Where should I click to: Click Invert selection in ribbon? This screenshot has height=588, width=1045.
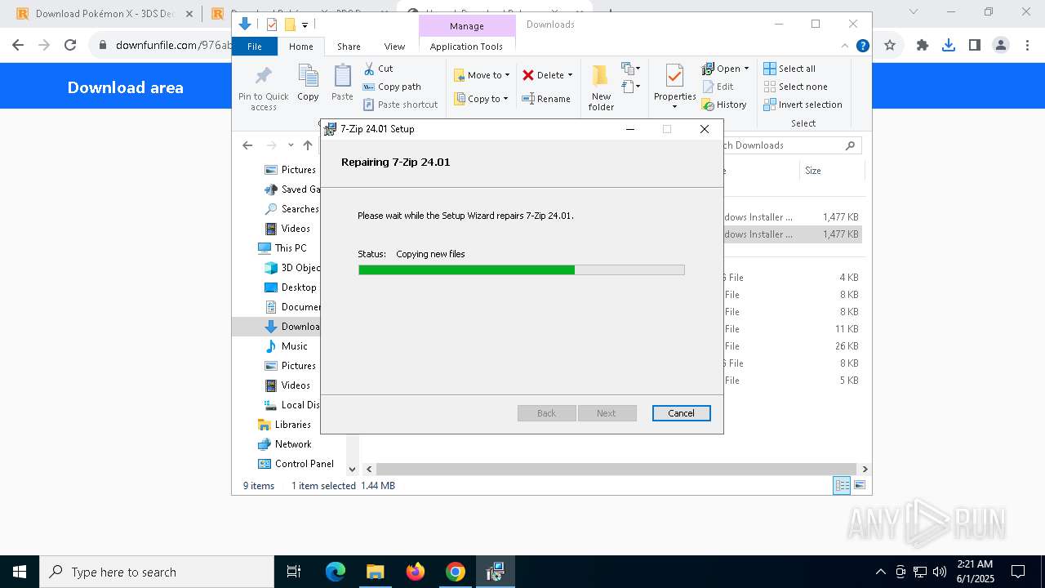click(803, 105)
